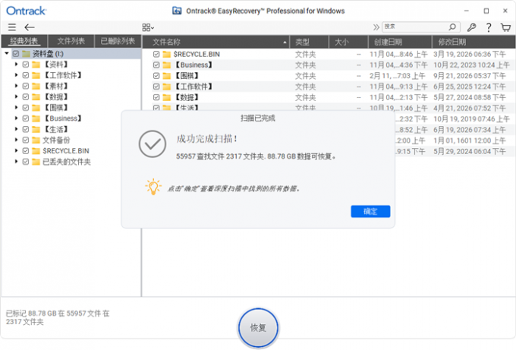Open the activation key icon
The width and height of the screenshot is (516, 350).
471,27
